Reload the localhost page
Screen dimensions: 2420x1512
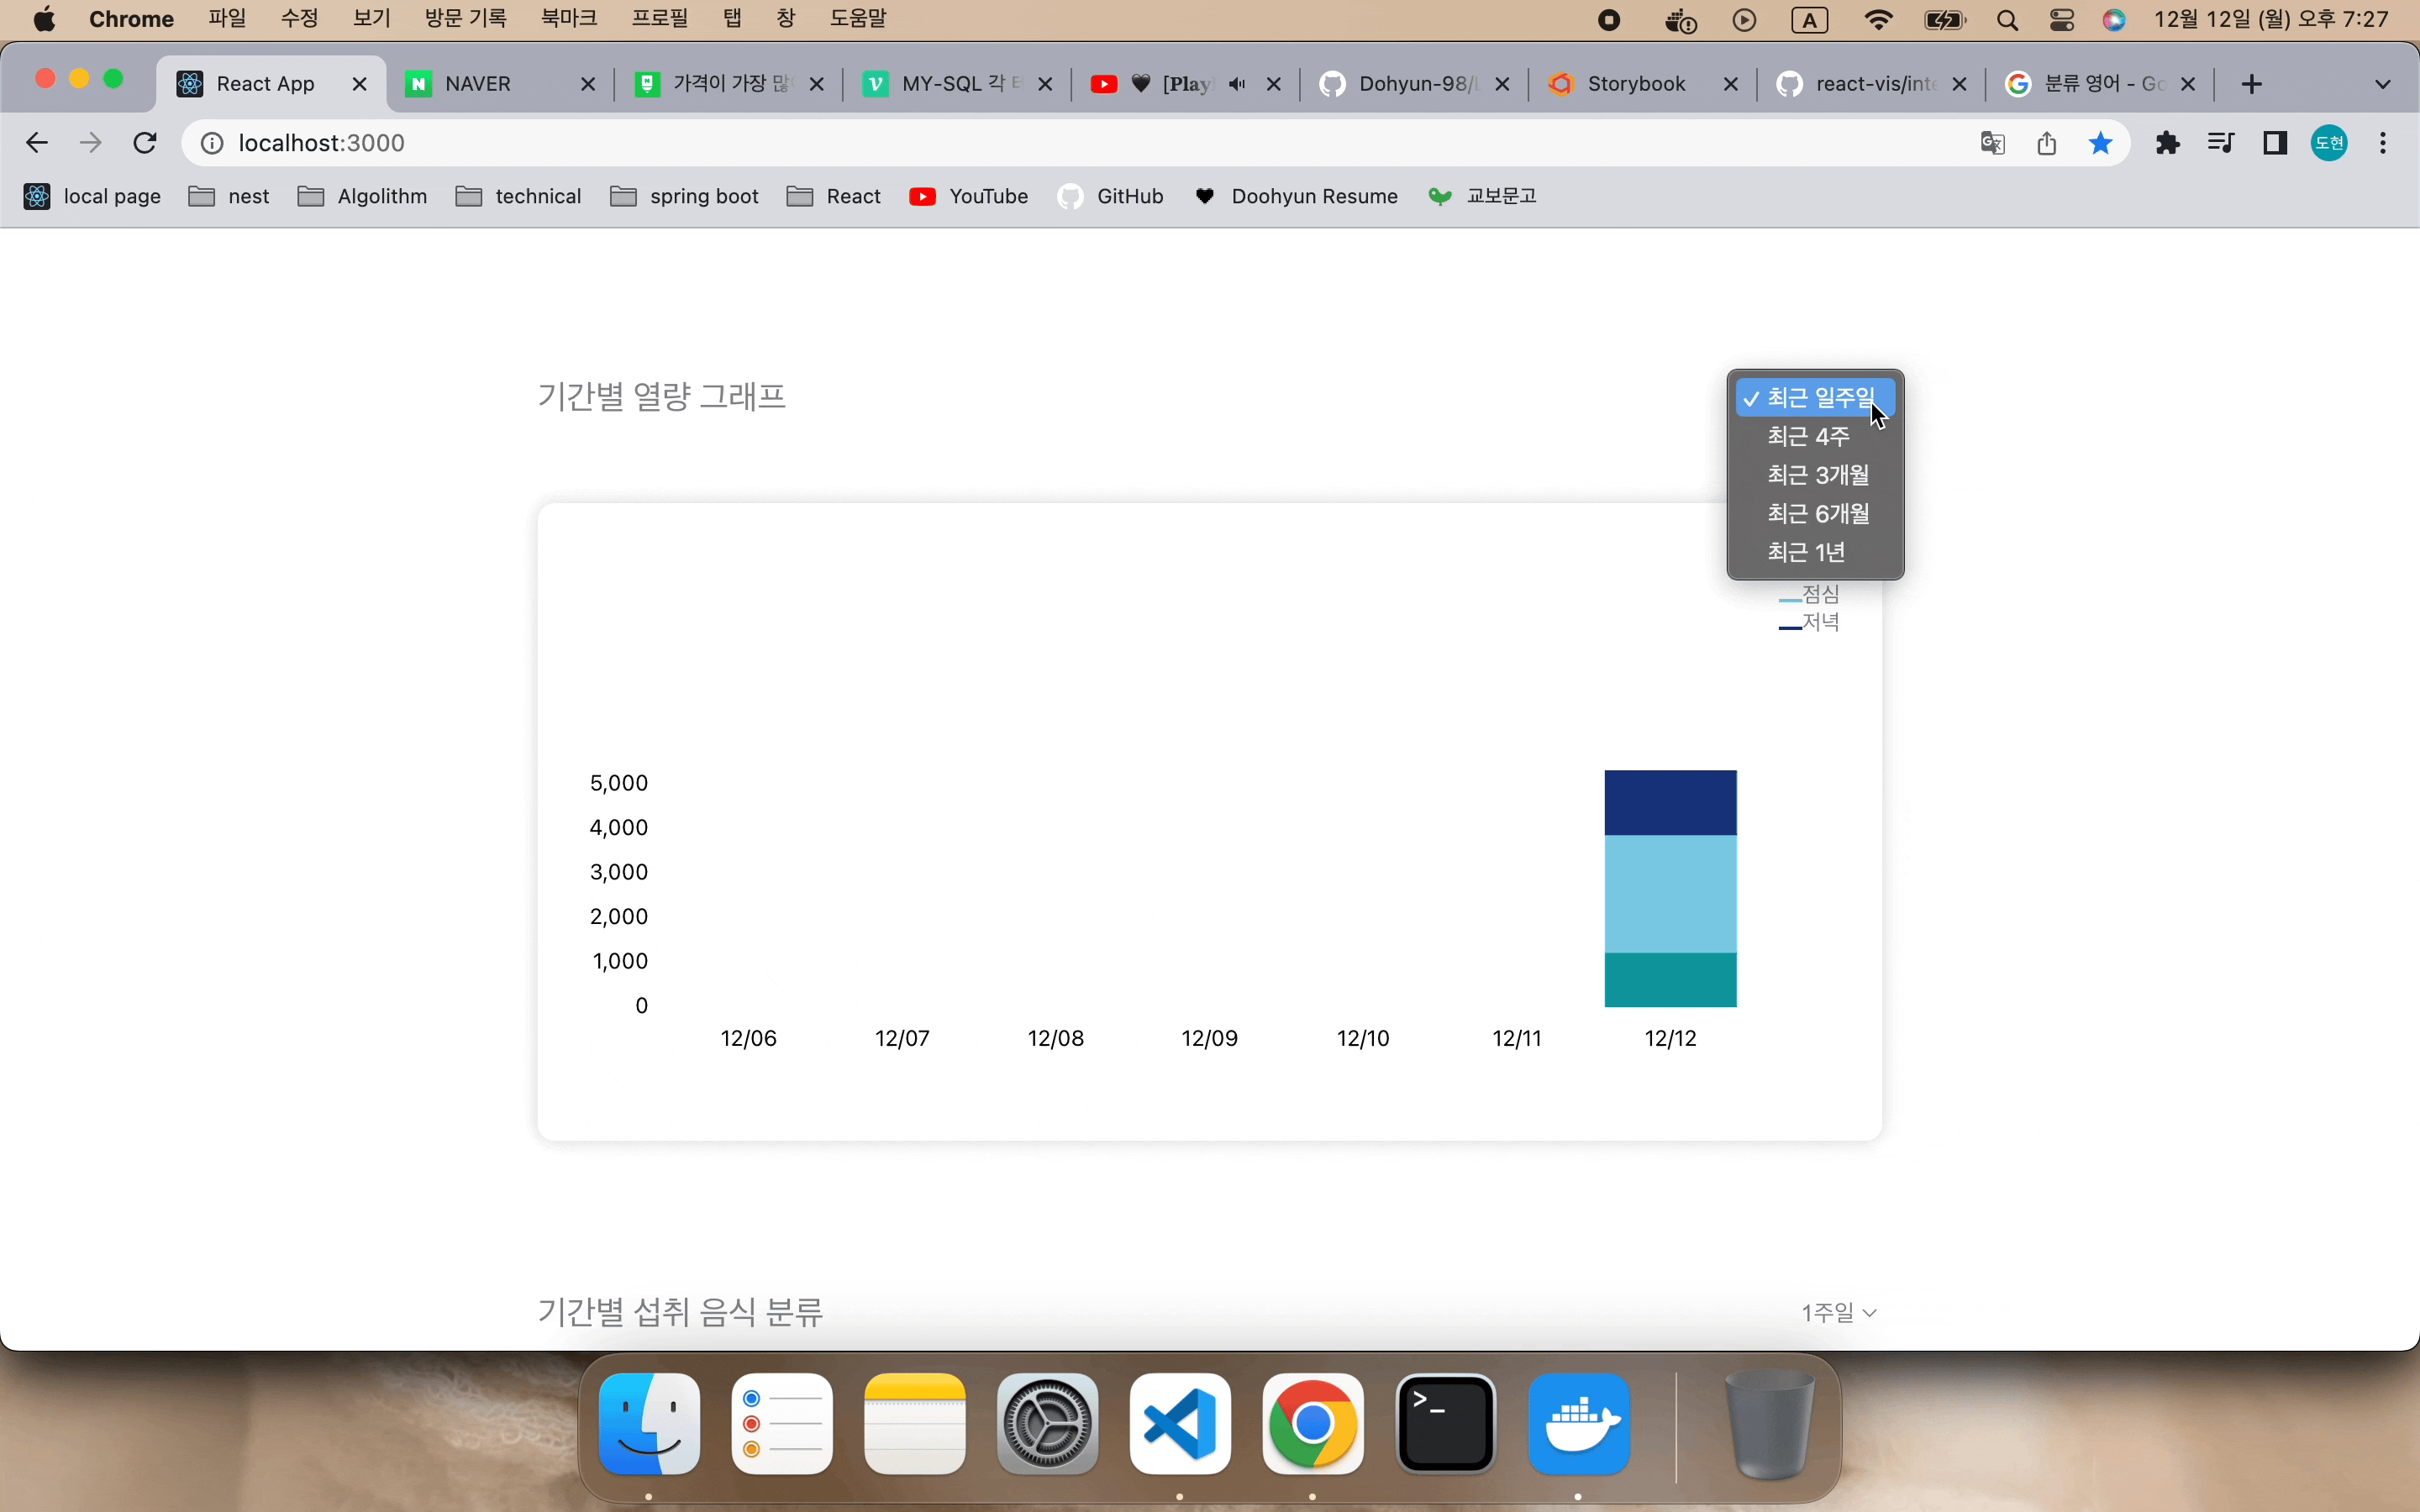pyautogui.click(x=145, y=143)
